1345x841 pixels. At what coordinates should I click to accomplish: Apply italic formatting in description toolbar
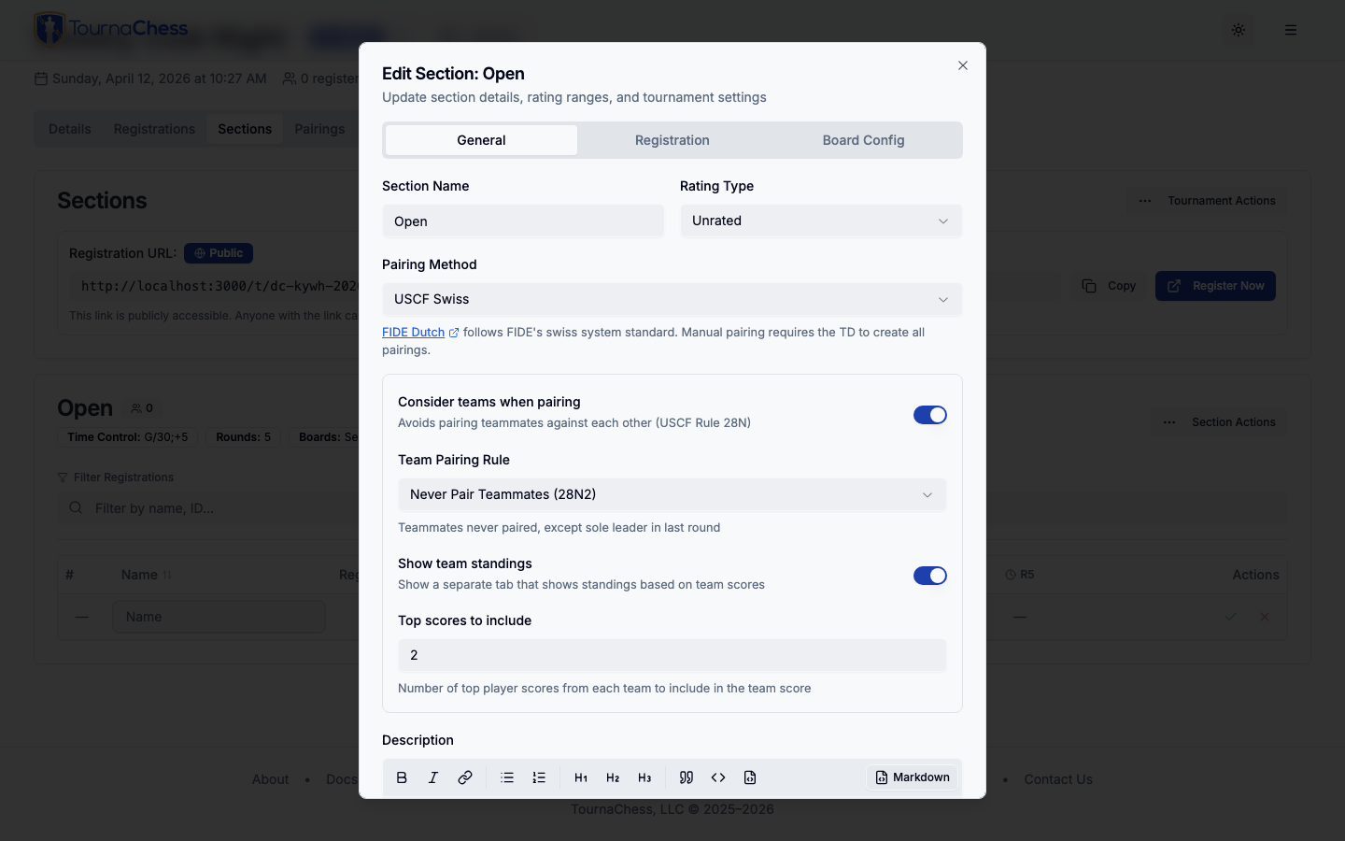(433, 777)
